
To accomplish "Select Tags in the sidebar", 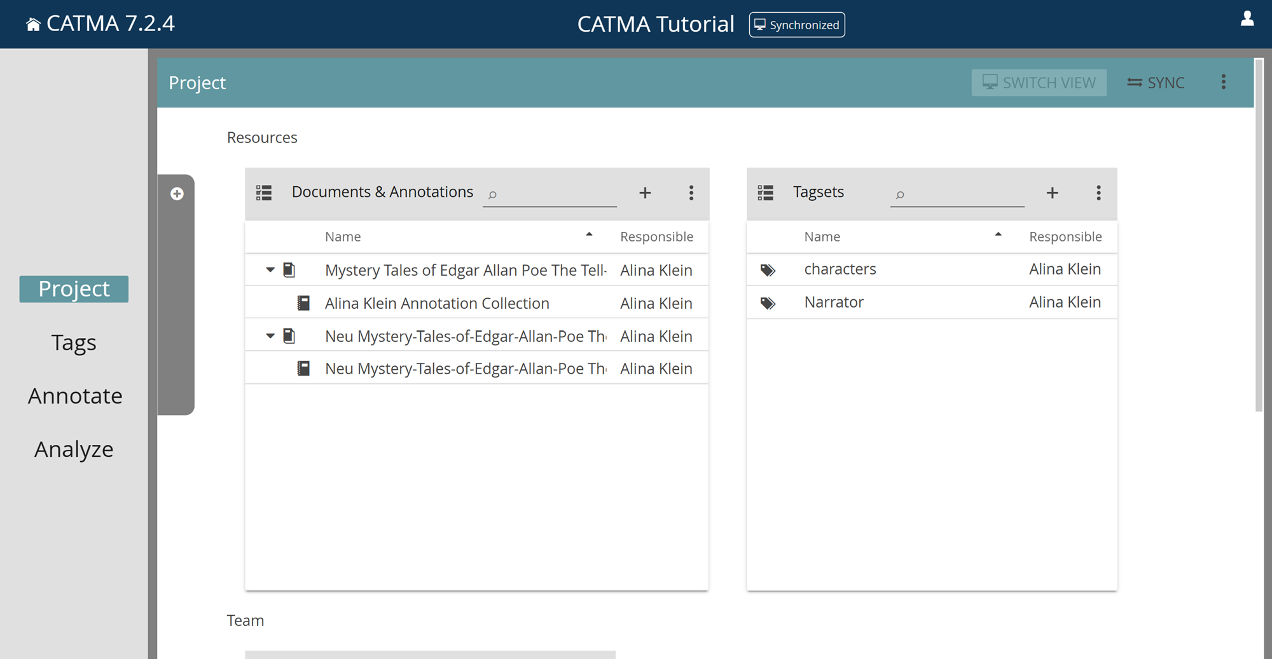I will (74, 343).
